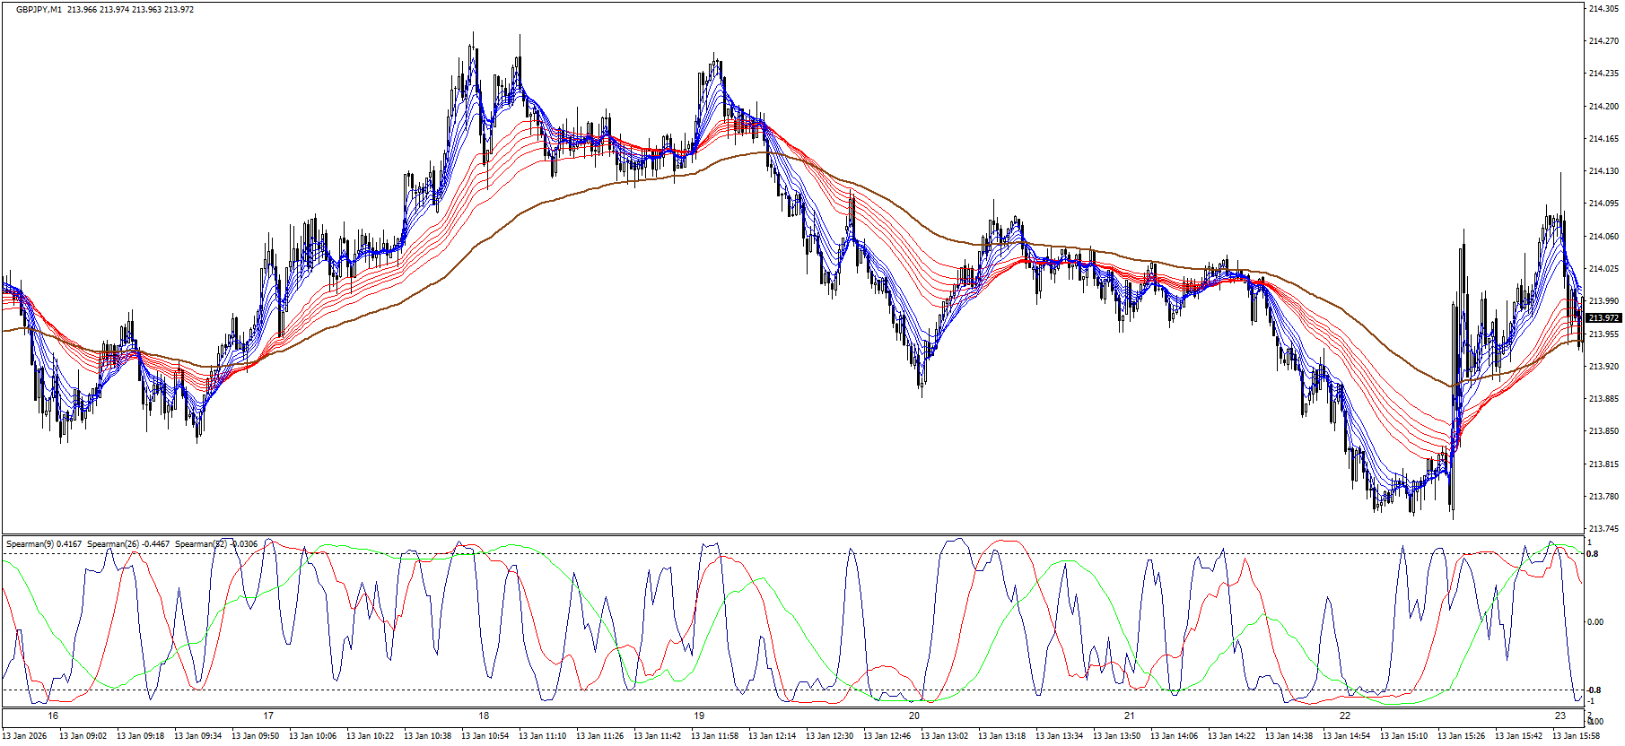The width and height of the screenshot is (1625, 746).
Task: Select hour marker 21 on the timeline
Action: (1130, 716)
